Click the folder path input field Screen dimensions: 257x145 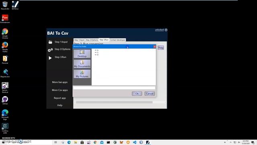(x=114, y=88)
